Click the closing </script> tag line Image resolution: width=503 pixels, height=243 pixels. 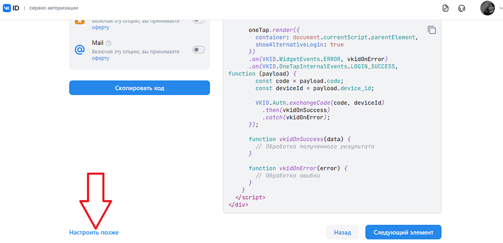[x=250, y=197]
